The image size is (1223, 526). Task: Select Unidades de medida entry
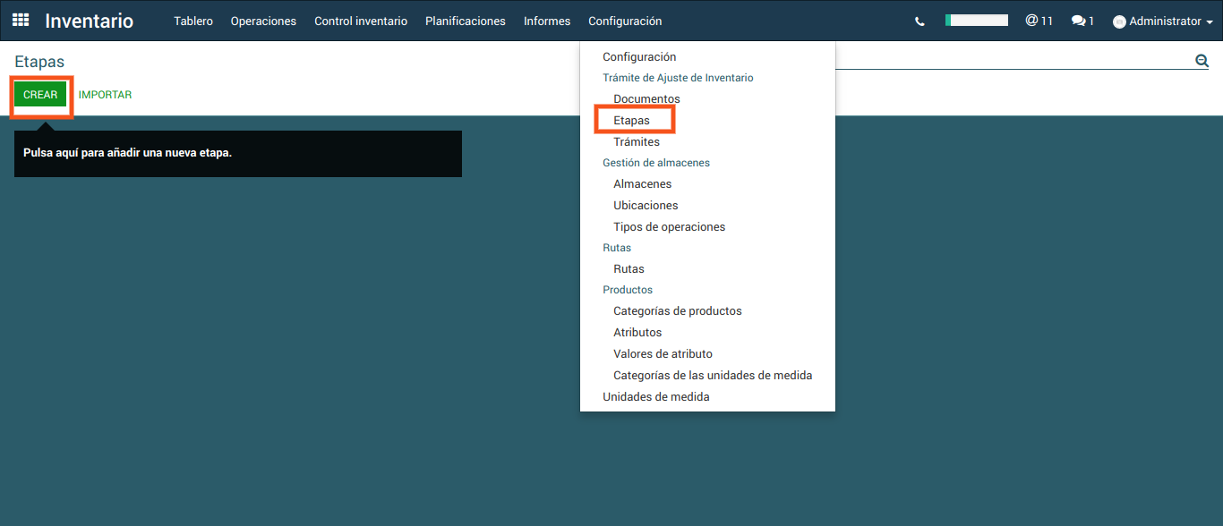click(655, 396)
